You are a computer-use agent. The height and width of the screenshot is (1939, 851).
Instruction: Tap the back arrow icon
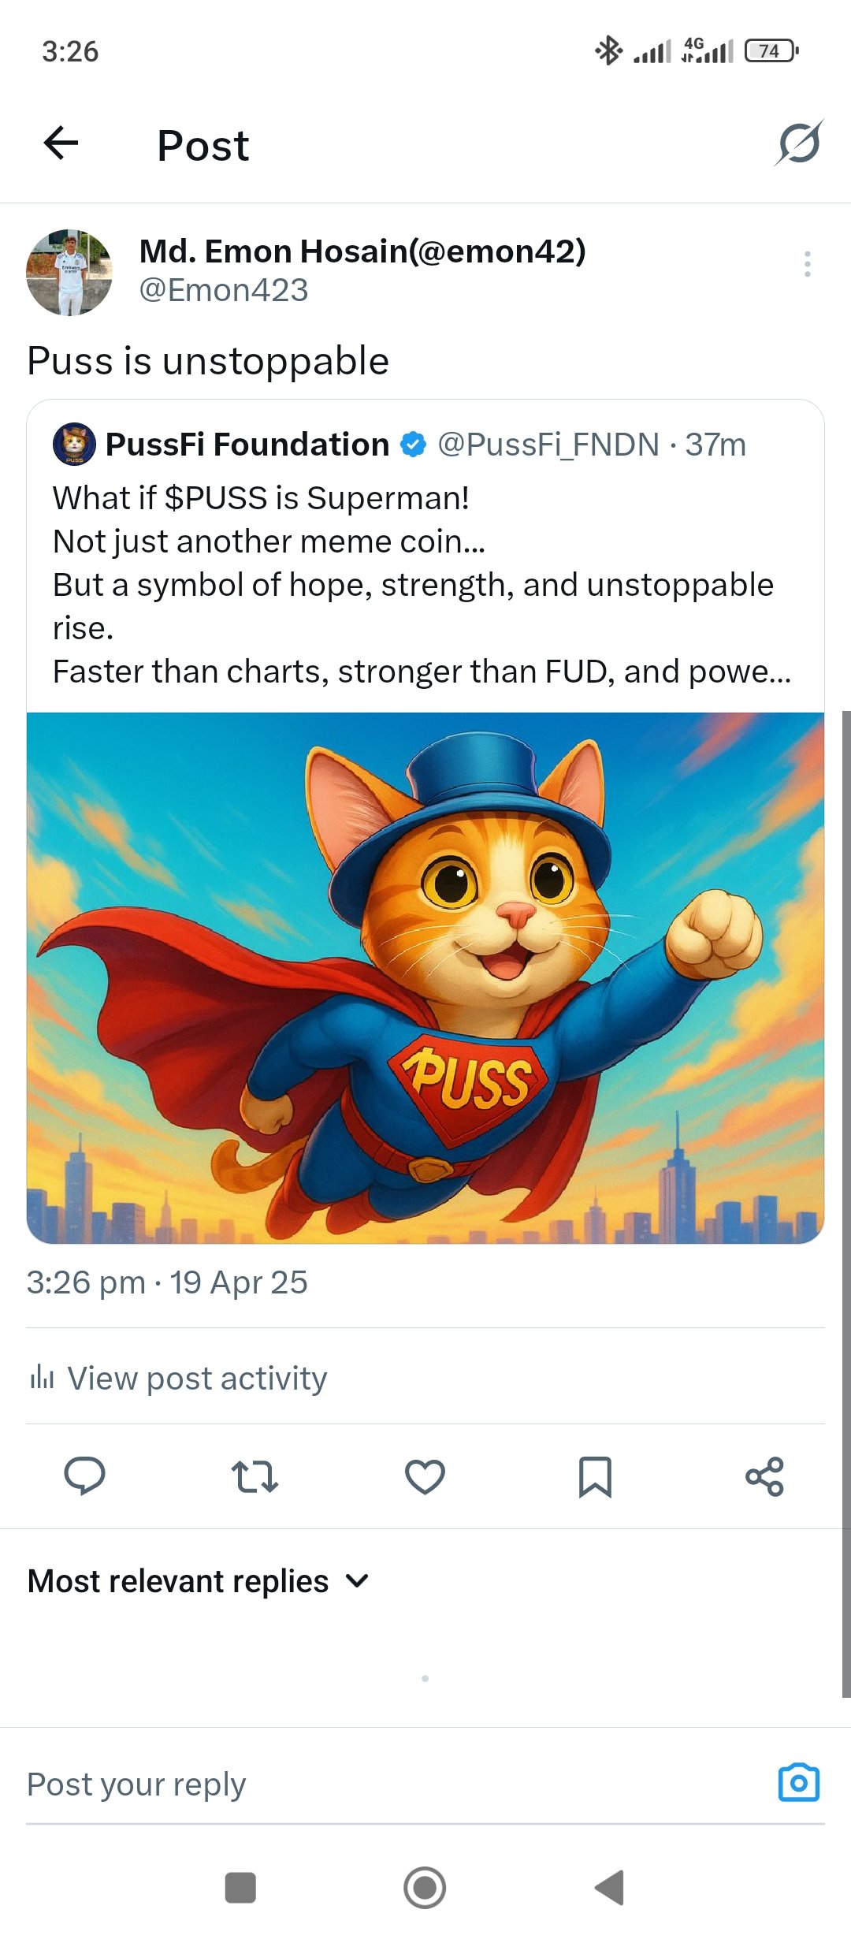(x=61, y=143)
